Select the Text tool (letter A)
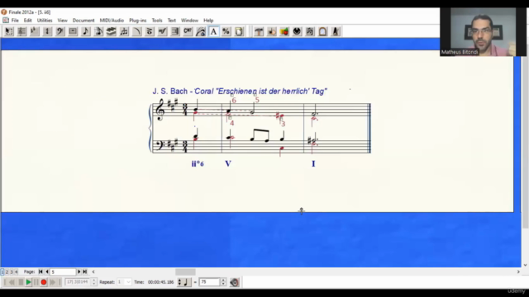The image size is (529, 297). pos(213,31)
